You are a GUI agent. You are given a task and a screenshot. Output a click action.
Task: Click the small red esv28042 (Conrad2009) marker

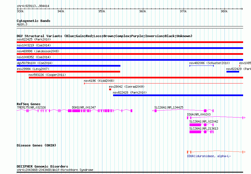pos(110,89)
